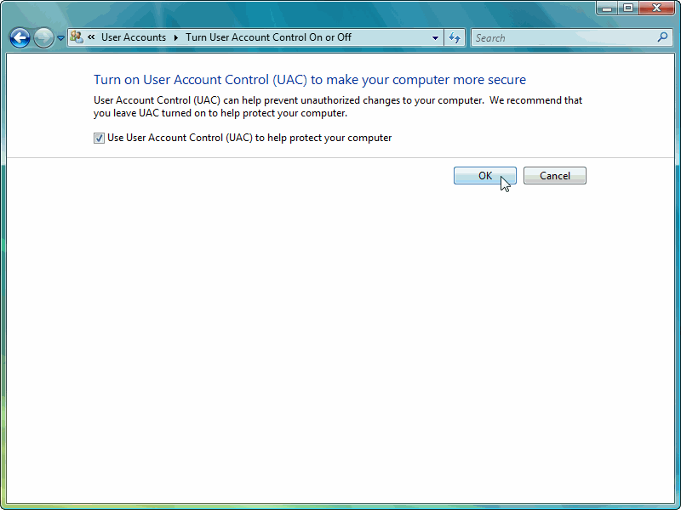Minimize the window
The height and width of the screenshot is (510, 681).
(607, 8)
